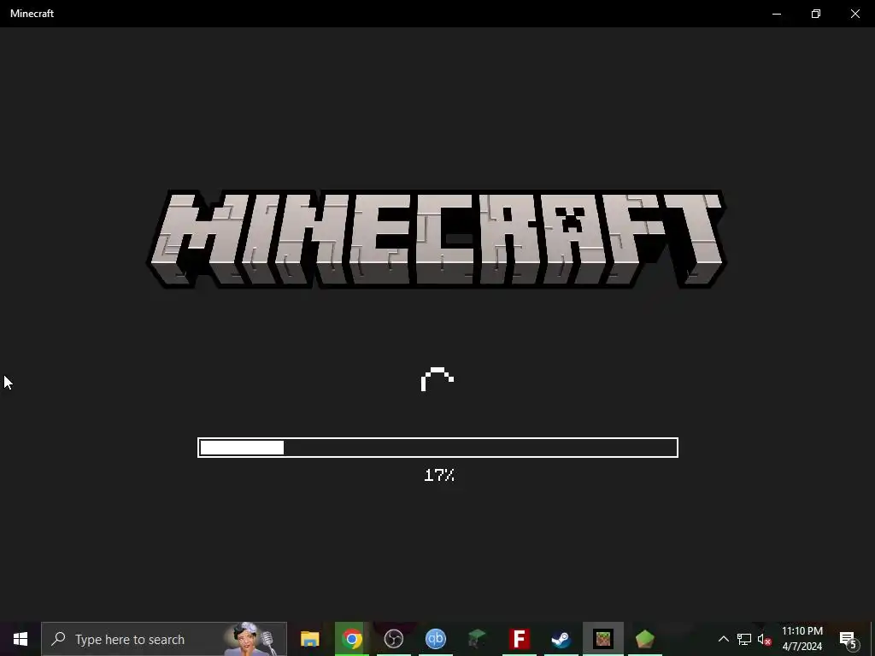875x656 pixels.
Task: Click the 17% loading text
Action: [439, 475]
